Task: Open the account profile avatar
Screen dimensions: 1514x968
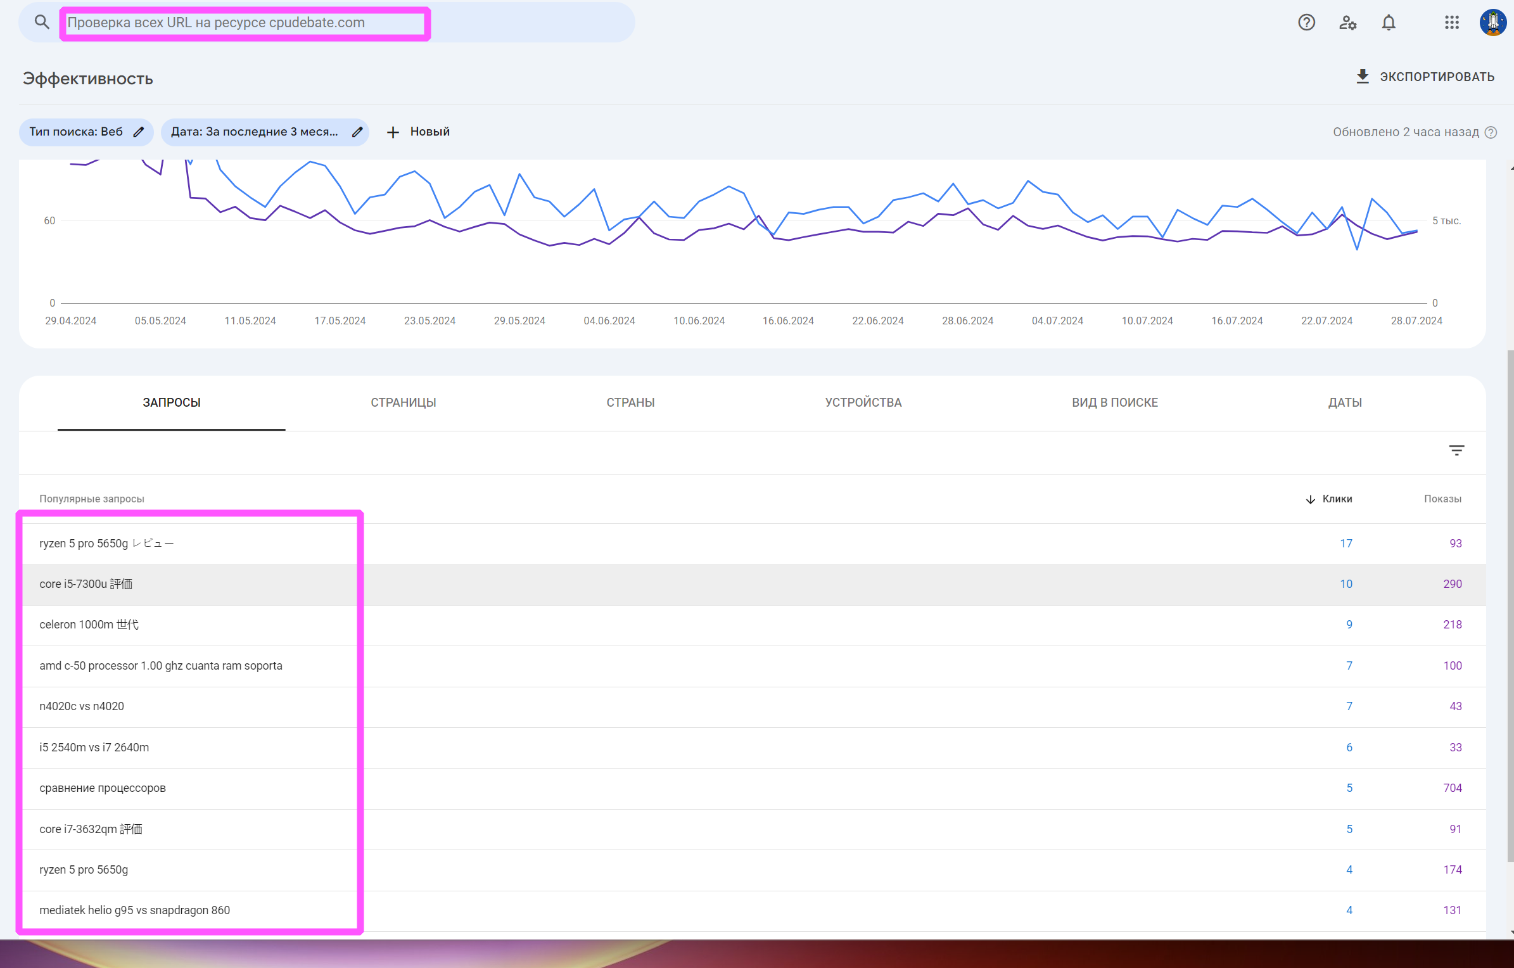Action: click(x=1492, y=23)
